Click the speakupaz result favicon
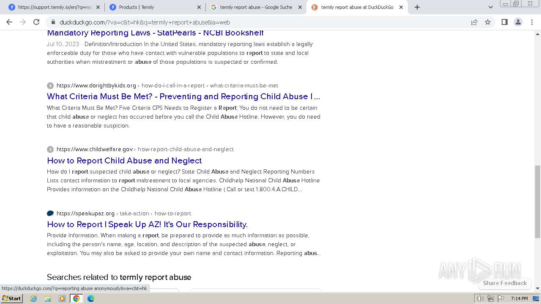Image resolution: width=541 pixels, height=304 pixels. pos(50,213)
